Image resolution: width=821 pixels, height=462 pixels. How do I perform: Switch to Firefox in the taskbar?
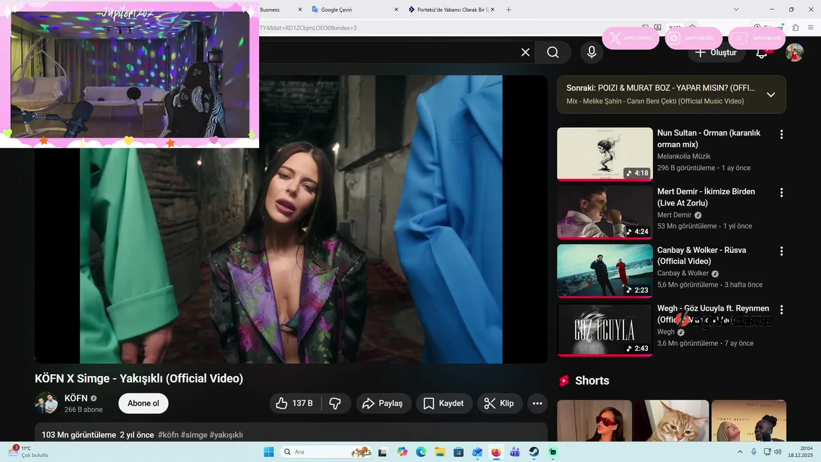[x=496, y=452]
